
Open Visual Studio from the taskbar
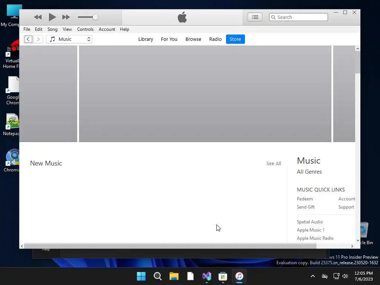207,276
